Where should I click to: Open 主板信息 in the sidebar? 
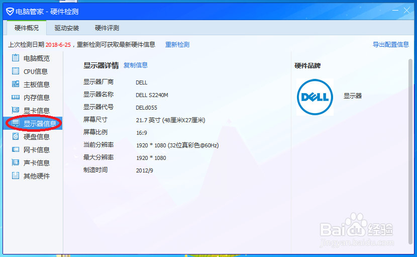33,84
